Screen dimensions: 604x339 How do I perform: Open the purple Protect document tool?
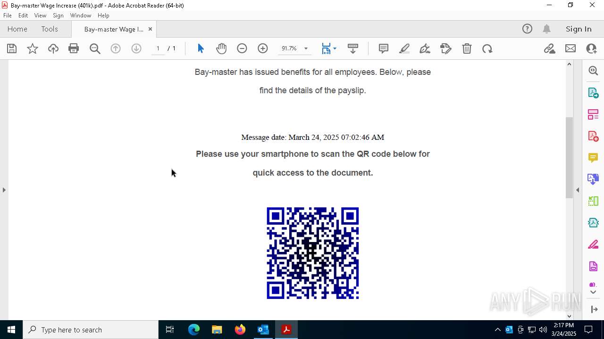(x=593, y=266)
